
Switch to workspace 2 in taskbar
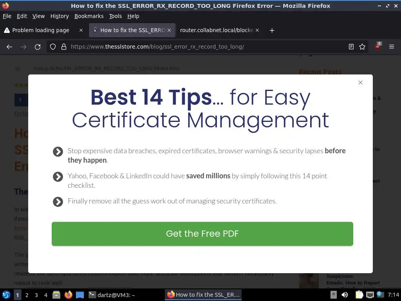27,295
